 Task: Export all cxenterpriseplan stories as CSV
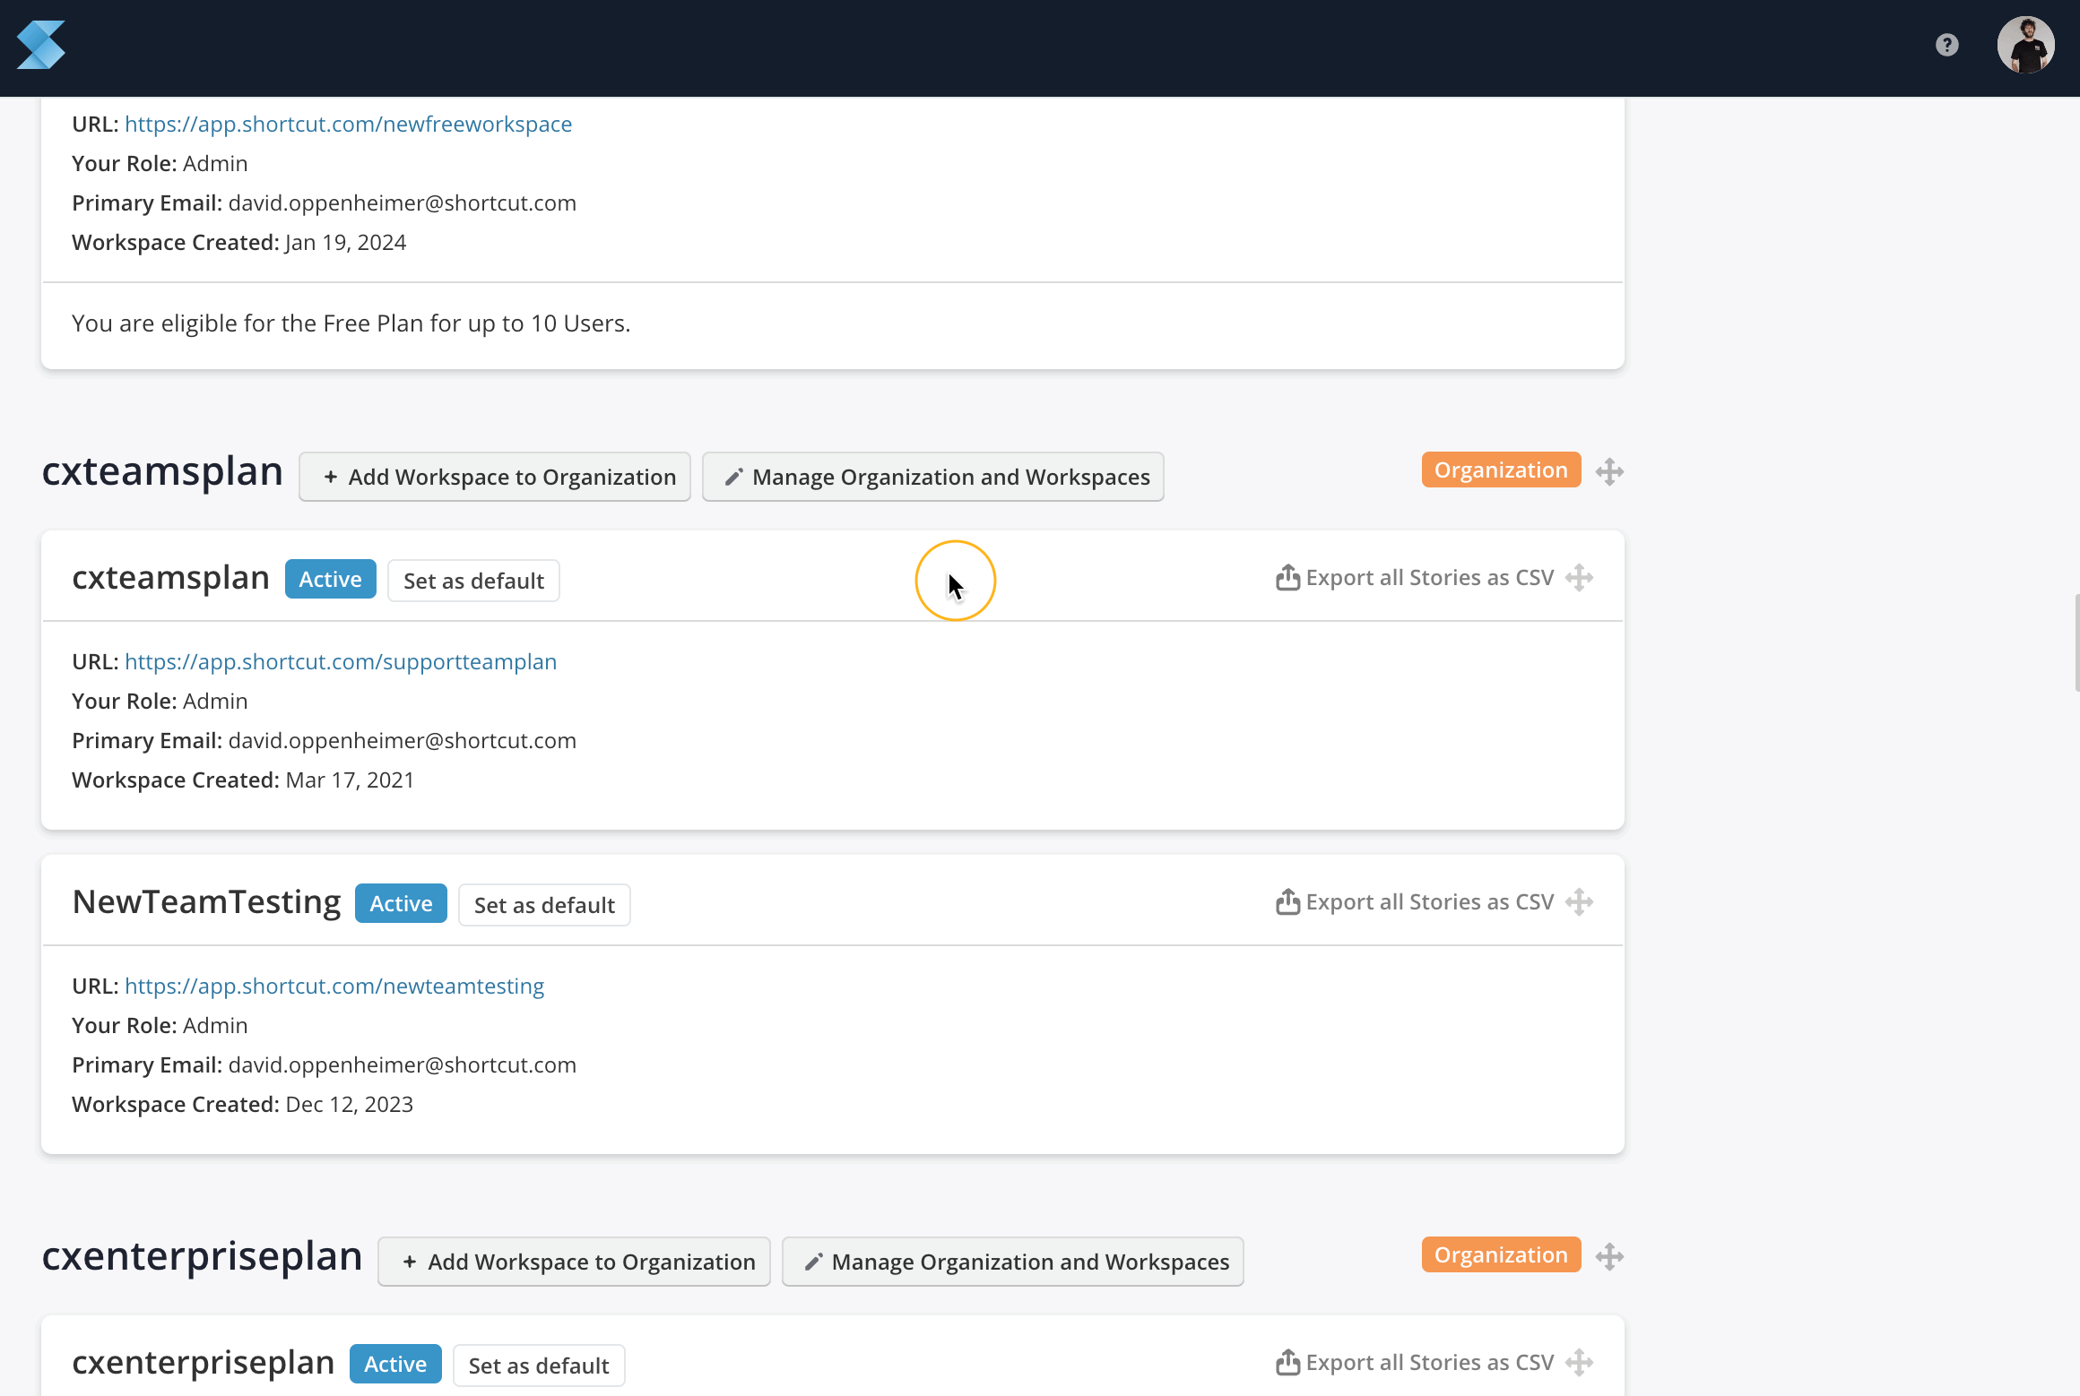pyautogui.click(x=1415, y=1363)
